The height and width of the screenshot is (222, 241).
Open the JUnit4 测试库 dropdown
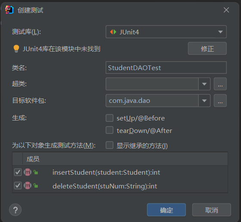pyautogui.click(x=166, y=32)
